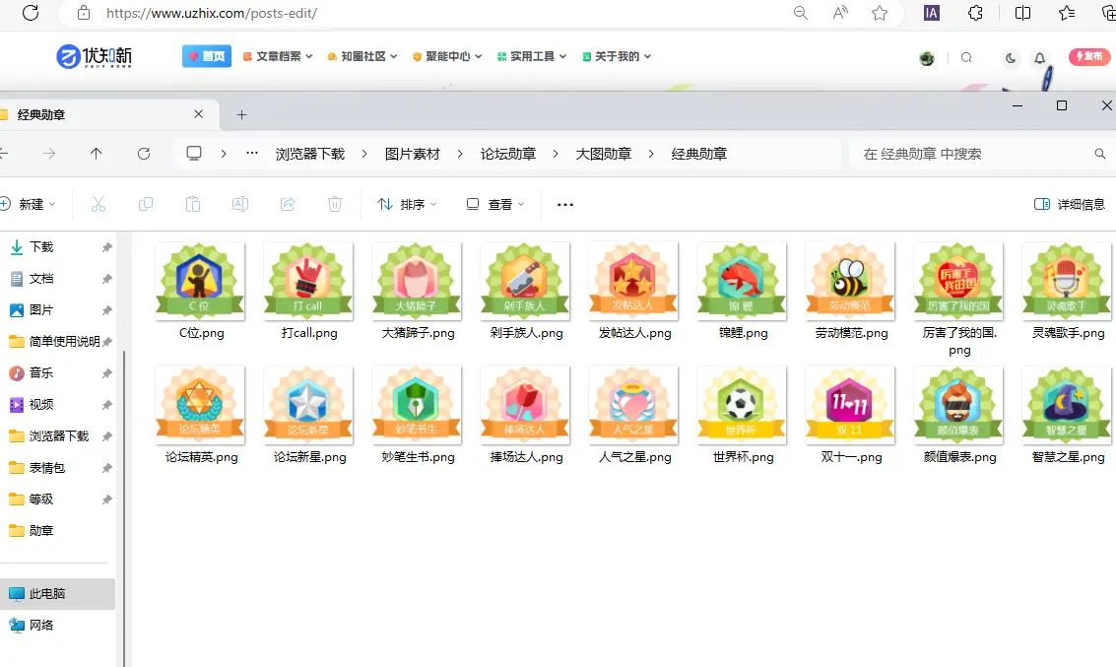Click the up-one-level arrow icon
The image size is (1116, 667).
point(94,154)
